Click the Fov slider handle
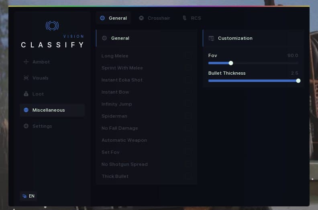 [x=231, y=63]
